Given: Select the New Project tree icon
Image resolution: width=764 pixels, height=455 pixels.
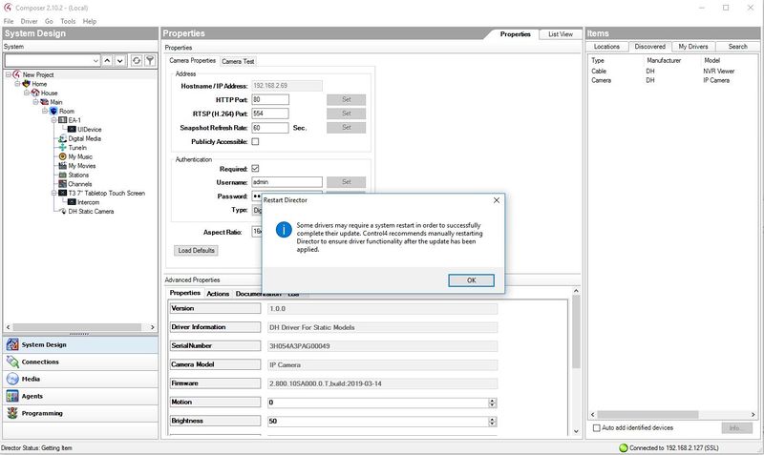Looking at the screenshot, I should (16, 74).
